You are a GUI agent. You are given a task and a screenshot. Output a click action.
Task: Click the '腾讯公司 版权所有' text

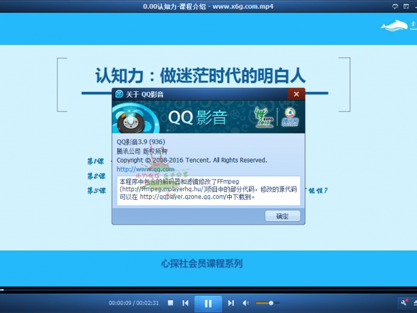click(x=142, y=151)
